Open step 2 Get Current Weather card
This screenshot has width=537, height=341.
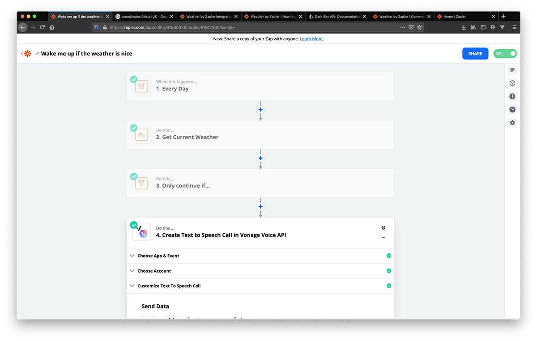coord(260,135)
